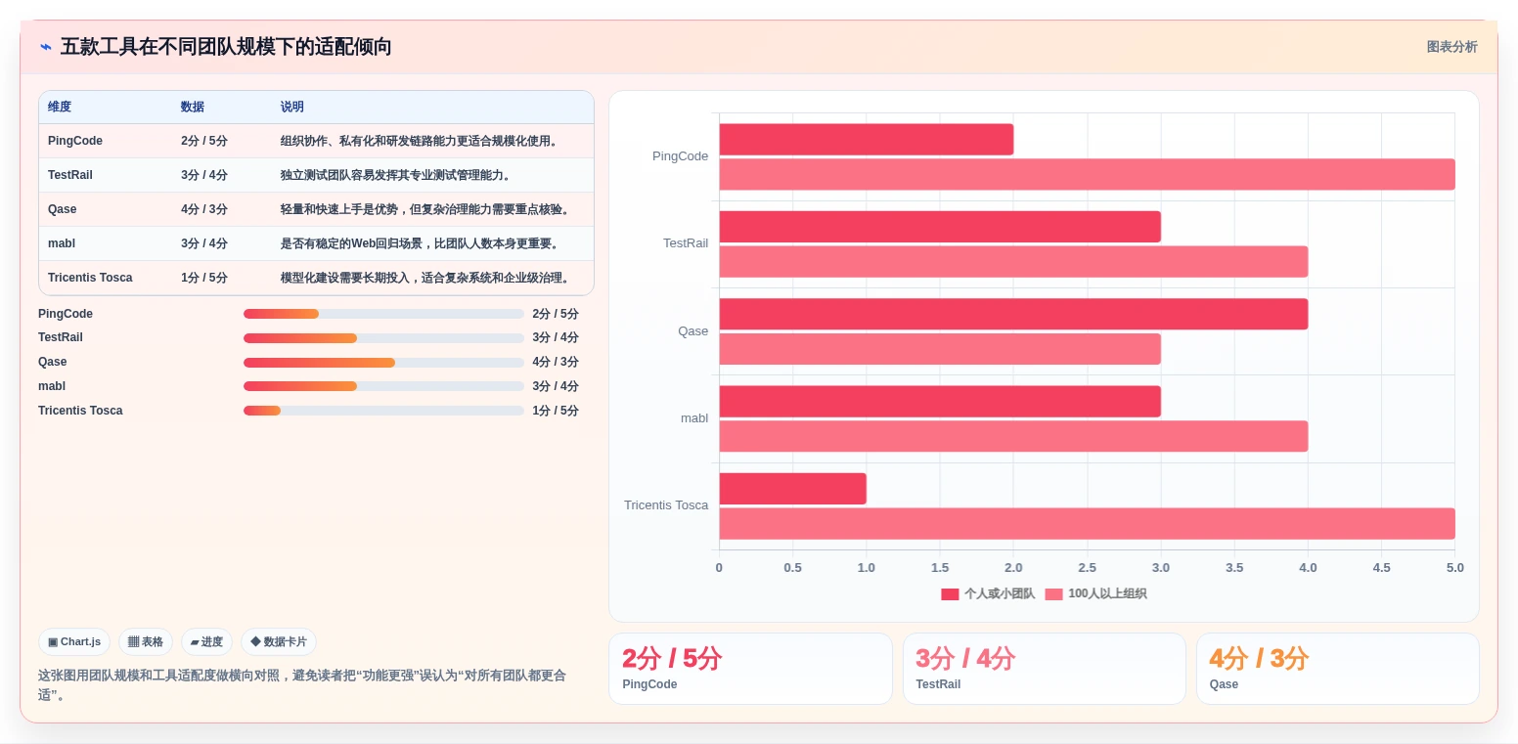Click the PingCode chart axis label
The width and height of the screenshot is (1518, 744).
point(680,156)
